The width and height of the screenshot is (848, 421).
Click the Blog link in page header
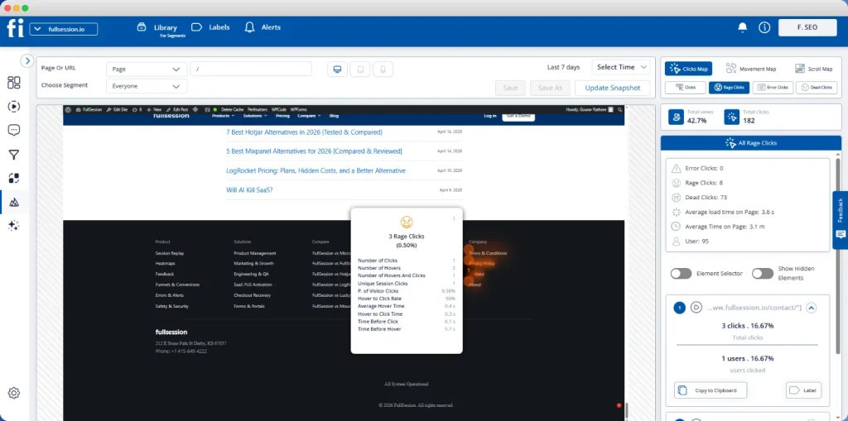coord(334,116)
